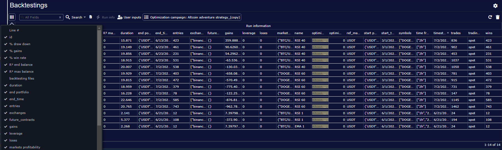Click the optimizer tag in the 15.871 row
The height and width of the screenshot is (150, 502).
pyautogui.click(x=320, y=40)
